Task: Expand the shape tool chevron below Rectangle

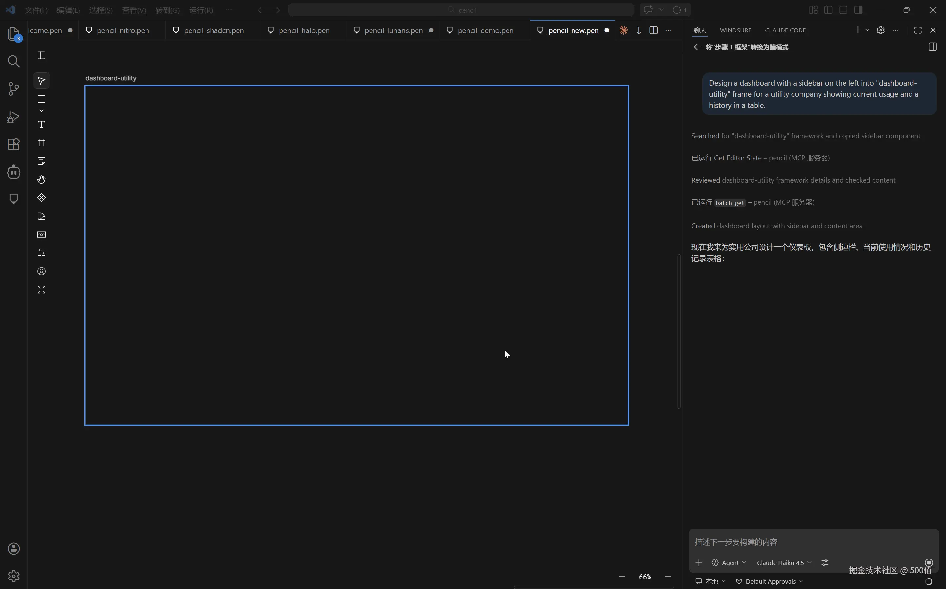Action: [41, 110]
